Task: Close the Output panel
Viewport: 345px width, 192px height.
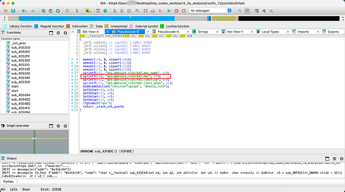Action: point(341,158)
